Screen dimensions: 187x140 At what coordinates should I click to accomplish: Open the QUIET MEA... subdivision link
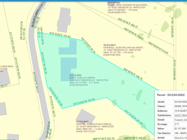point(181,115)
